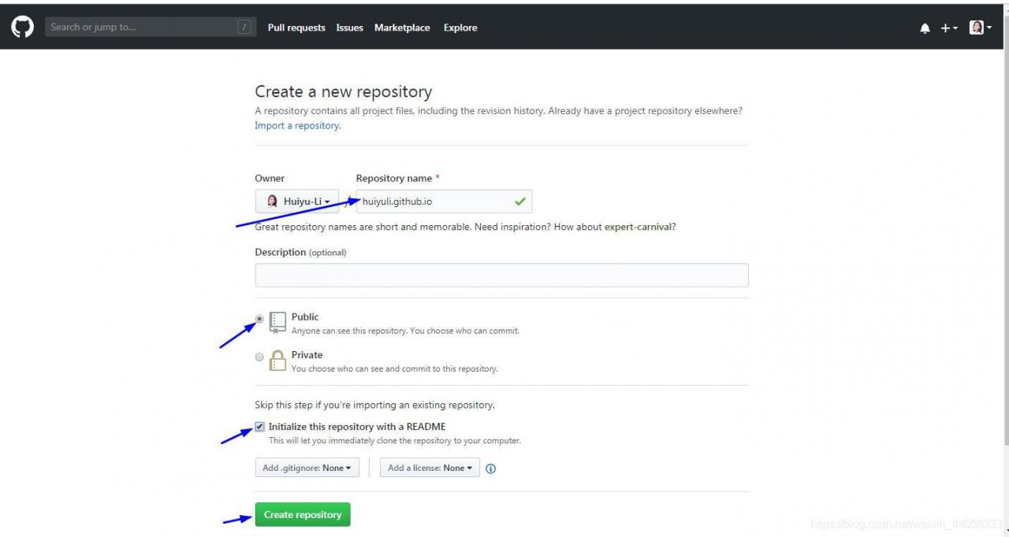
Task: Focus the Search or jump to field
Action: [x=151, y=28]
